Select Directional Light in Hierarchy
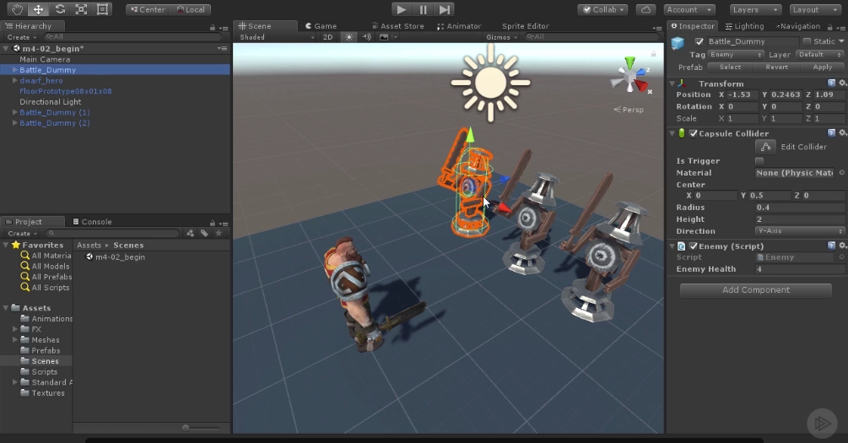Viewport: 848px width, 443px height. pos(51,102)
